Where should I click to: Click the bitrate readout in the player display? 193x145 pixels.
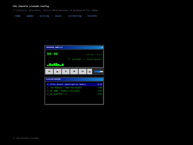tap(94, 54)
